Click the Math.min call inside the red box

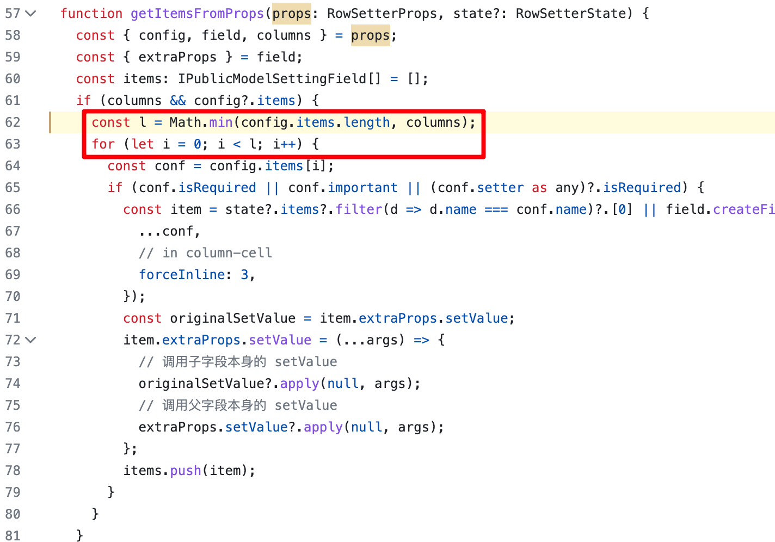pos(202,122)
